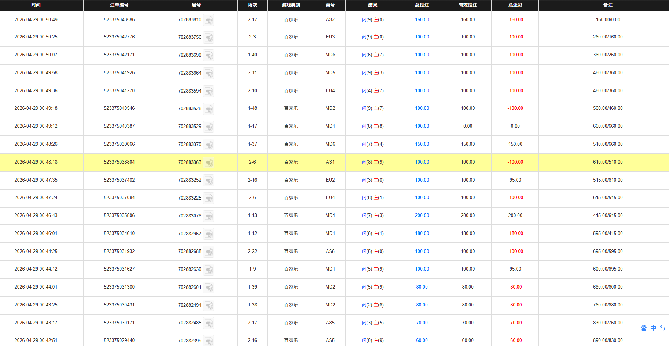Click the Baidu paw input method icon
This screenshot has height=346, width=669.
tap(644, 328)
